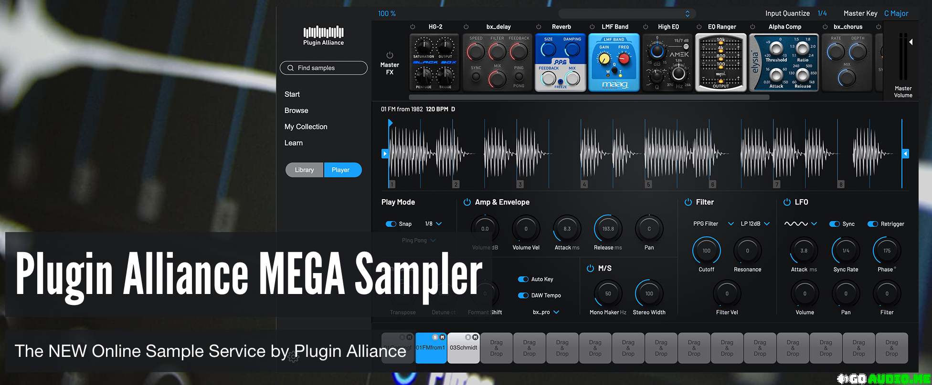Click power icon beside bx_chorus effect
The width and height of the screenshot is (932, 385).
click(825, 27)
